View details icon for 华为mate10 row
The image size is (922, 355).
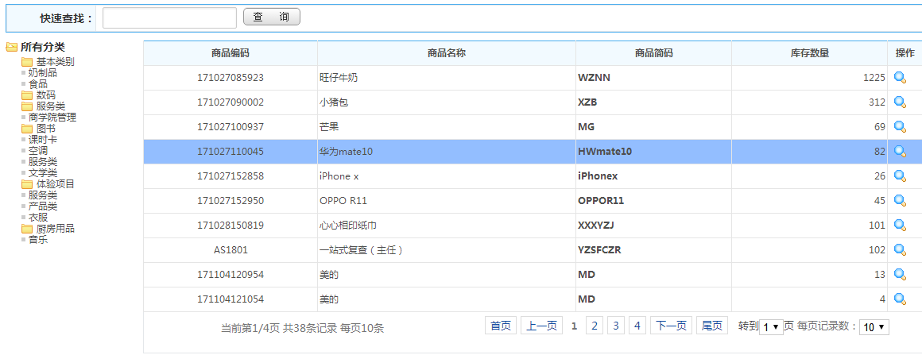point(900,151)
